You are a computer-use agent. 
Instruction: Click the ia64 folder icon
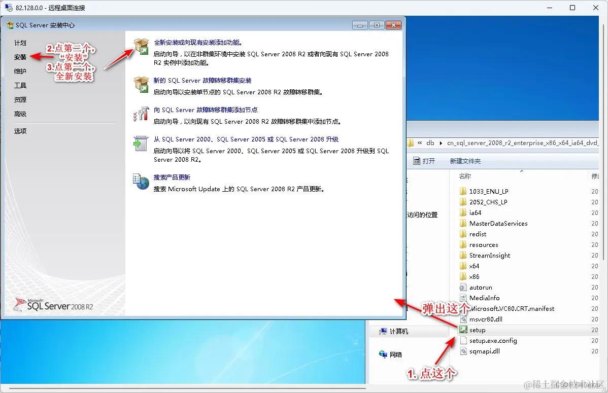pos(463,212)
